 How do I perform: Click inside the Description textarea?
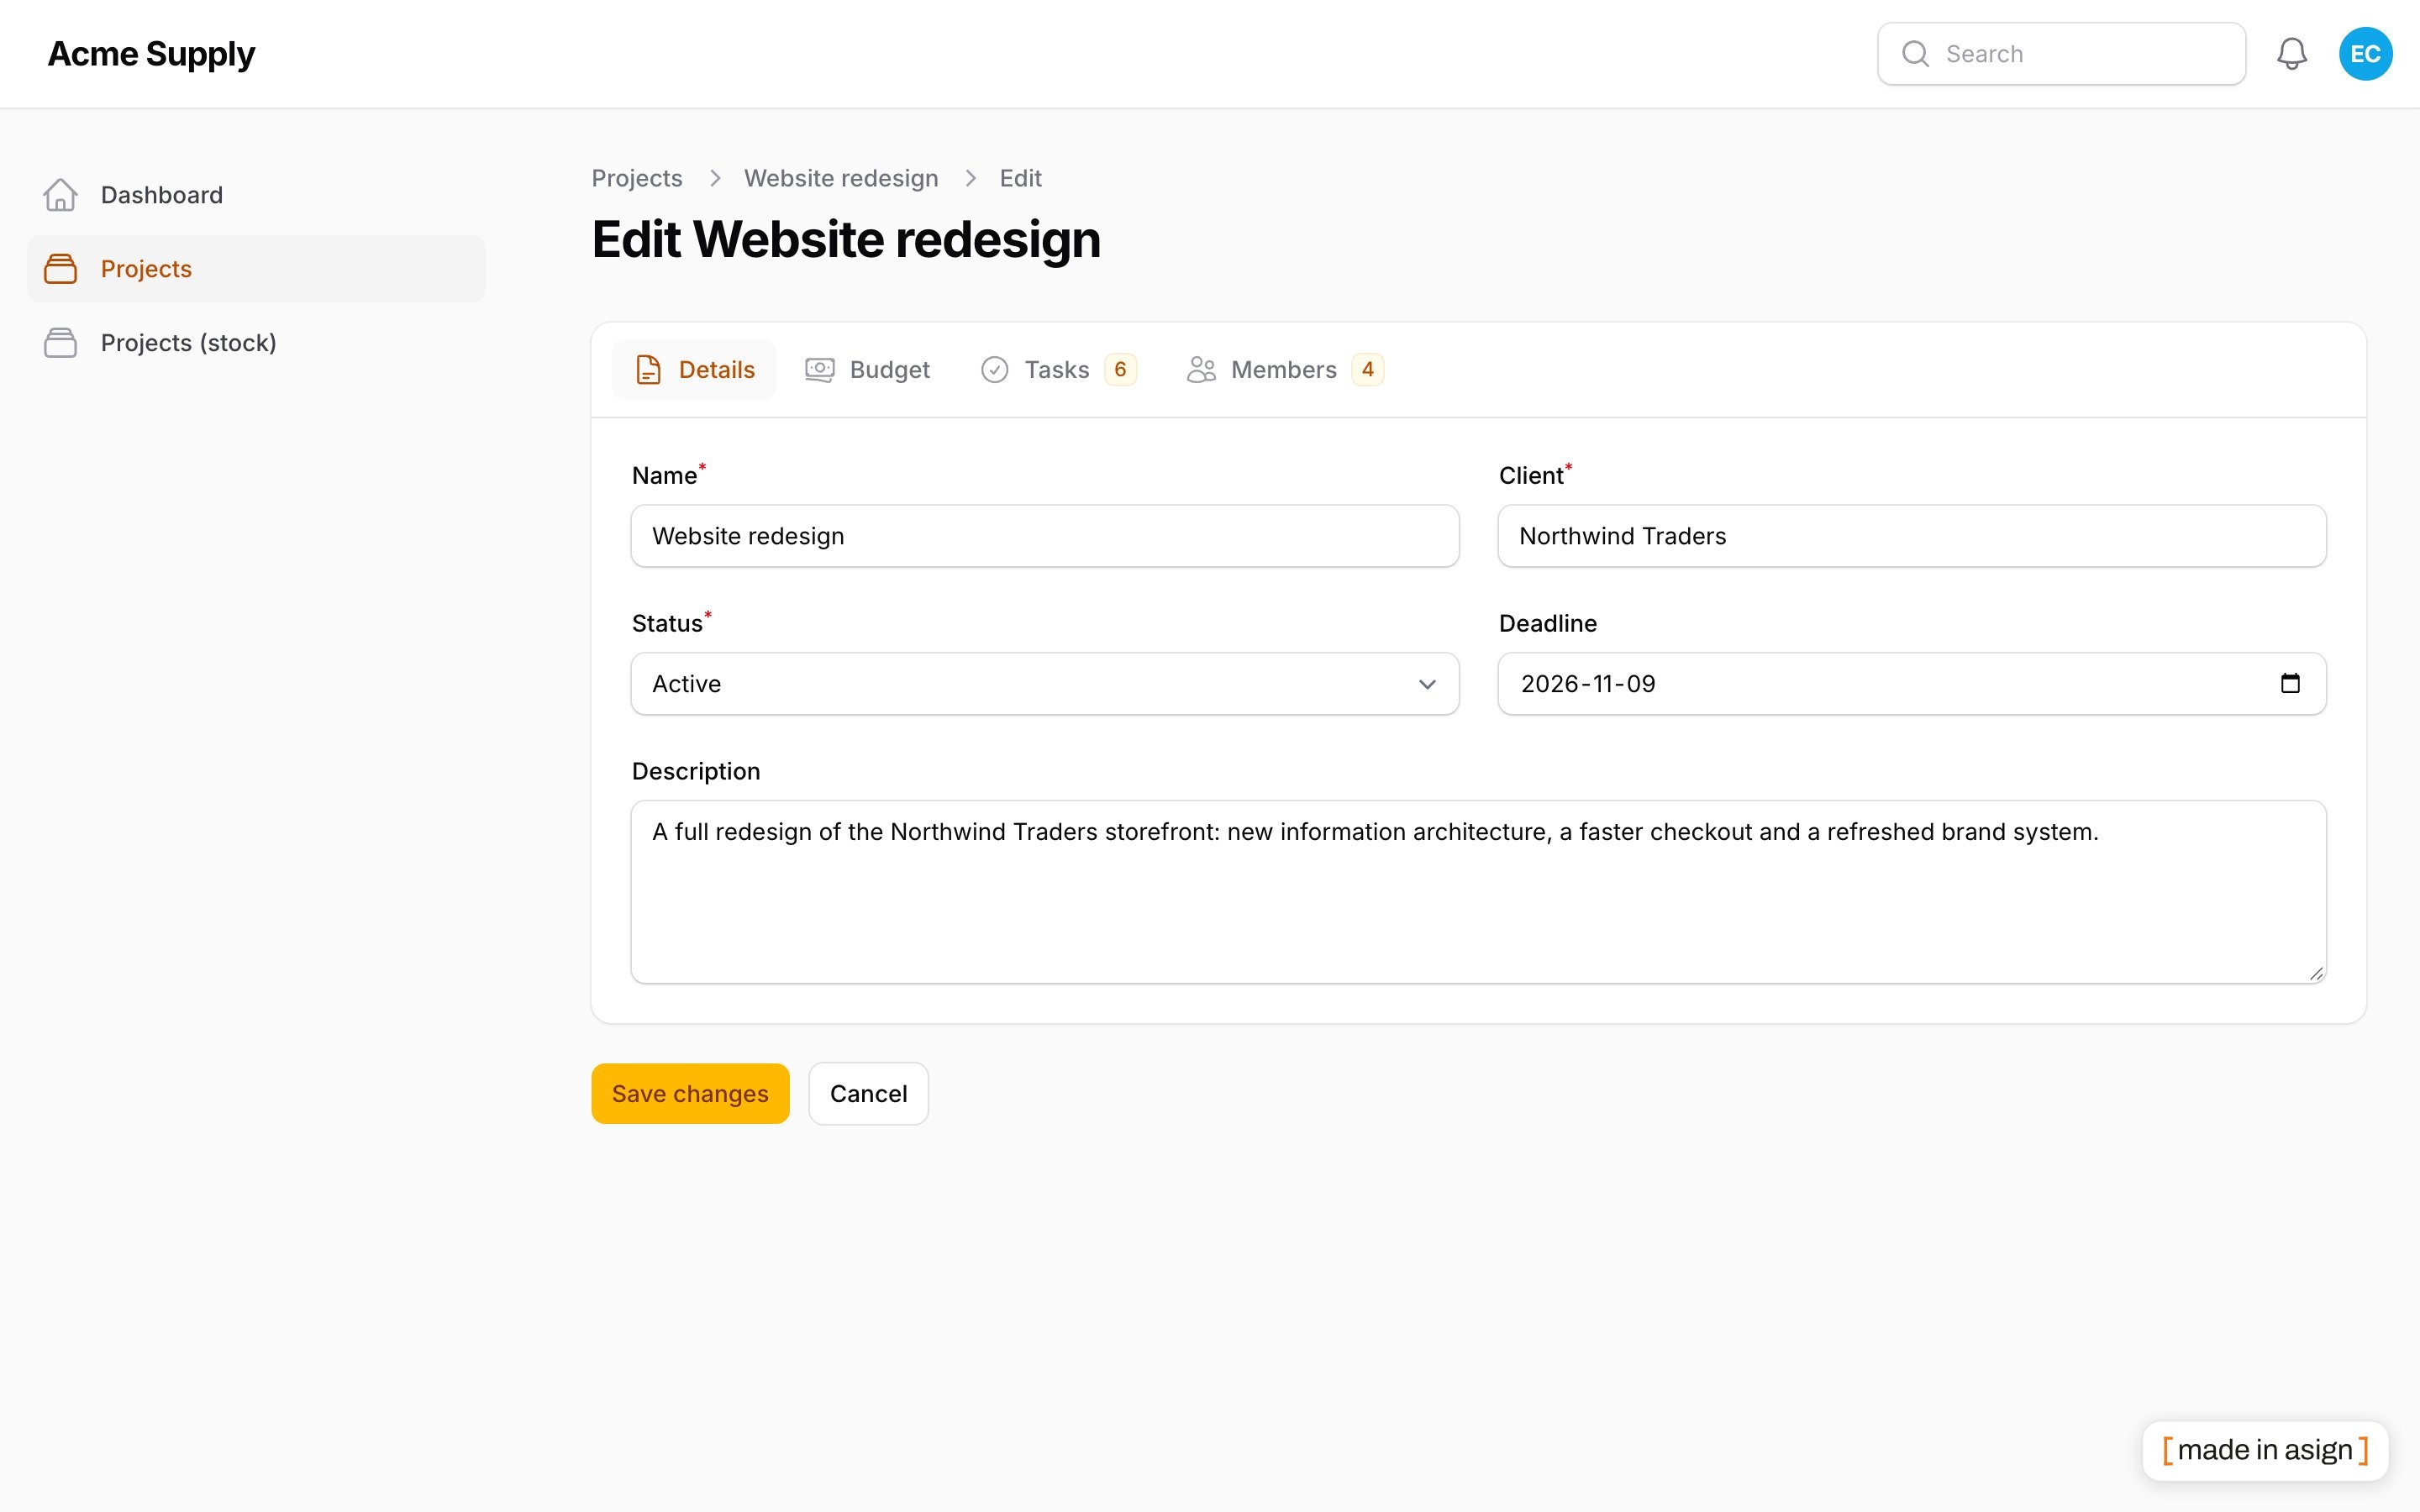1478,892
